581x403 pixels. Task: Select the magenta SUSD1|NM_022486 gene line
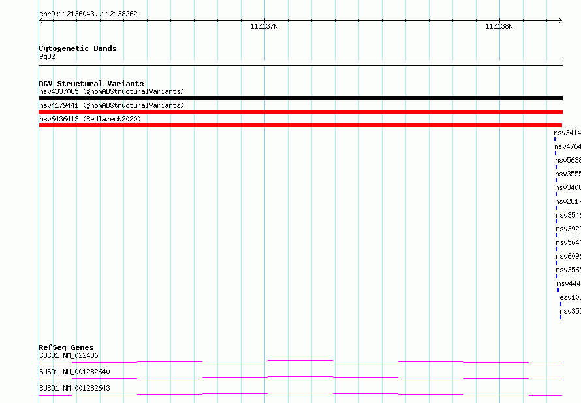(300, 361)
